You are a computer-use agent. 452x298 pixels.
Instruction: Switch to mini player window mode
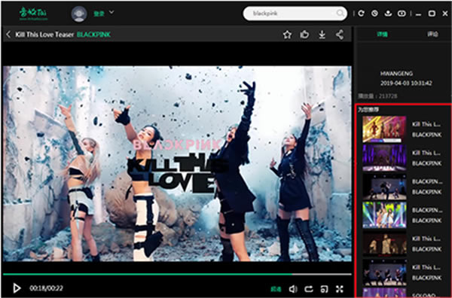pos(324,289)
